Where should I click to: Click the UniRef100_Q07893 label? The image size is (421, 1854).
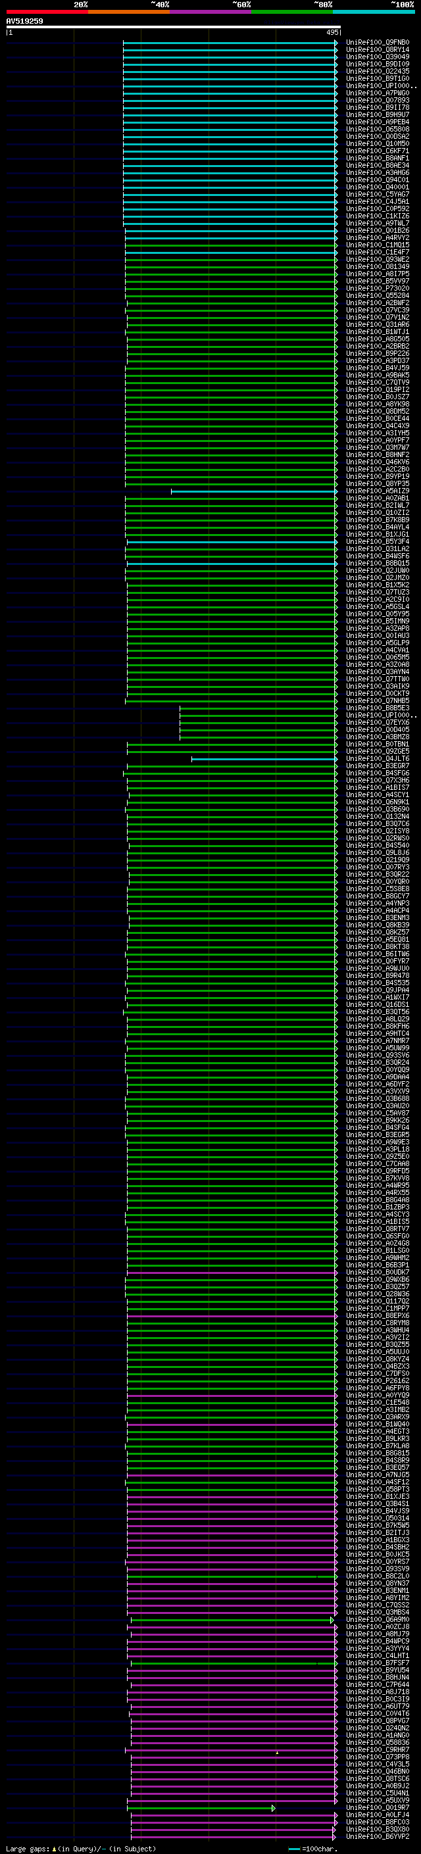pos(378,100)
